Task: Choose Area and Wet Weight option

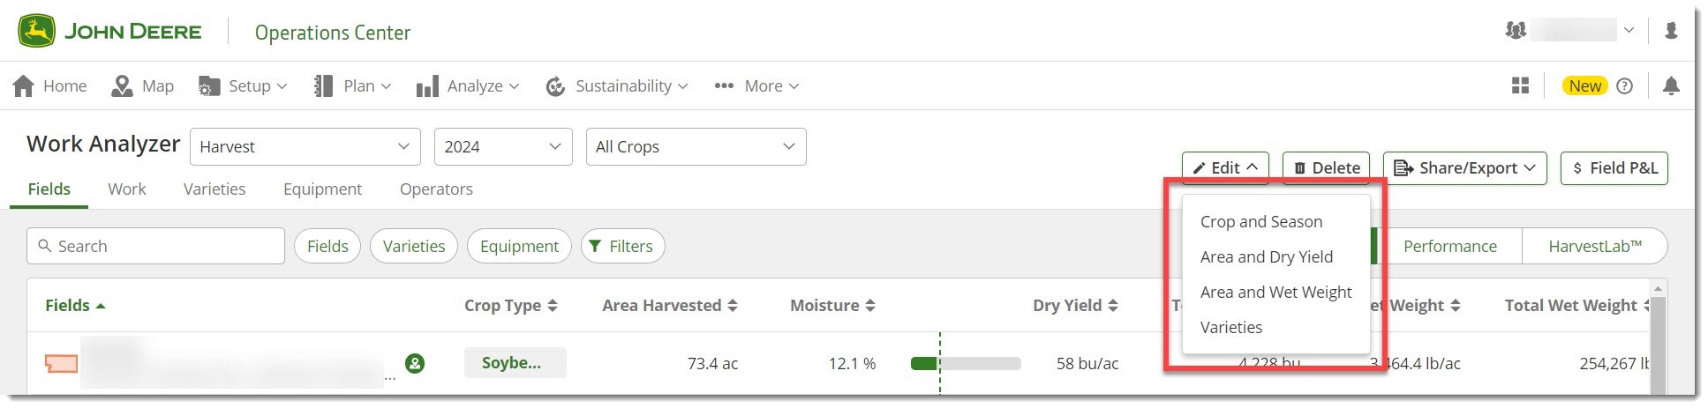Action: (1275, 293)
